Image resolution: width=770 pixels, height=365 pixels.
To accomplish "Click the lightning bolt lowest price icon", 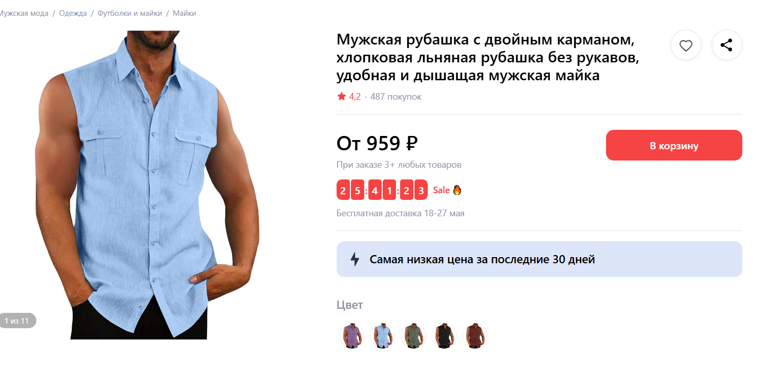I will tap(355, 259).
